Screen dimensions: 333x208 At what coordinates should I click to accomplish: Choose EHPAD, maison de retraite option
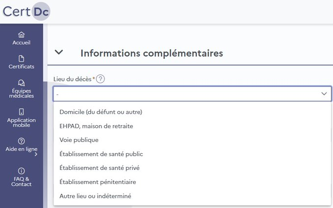tap(96, 126)
